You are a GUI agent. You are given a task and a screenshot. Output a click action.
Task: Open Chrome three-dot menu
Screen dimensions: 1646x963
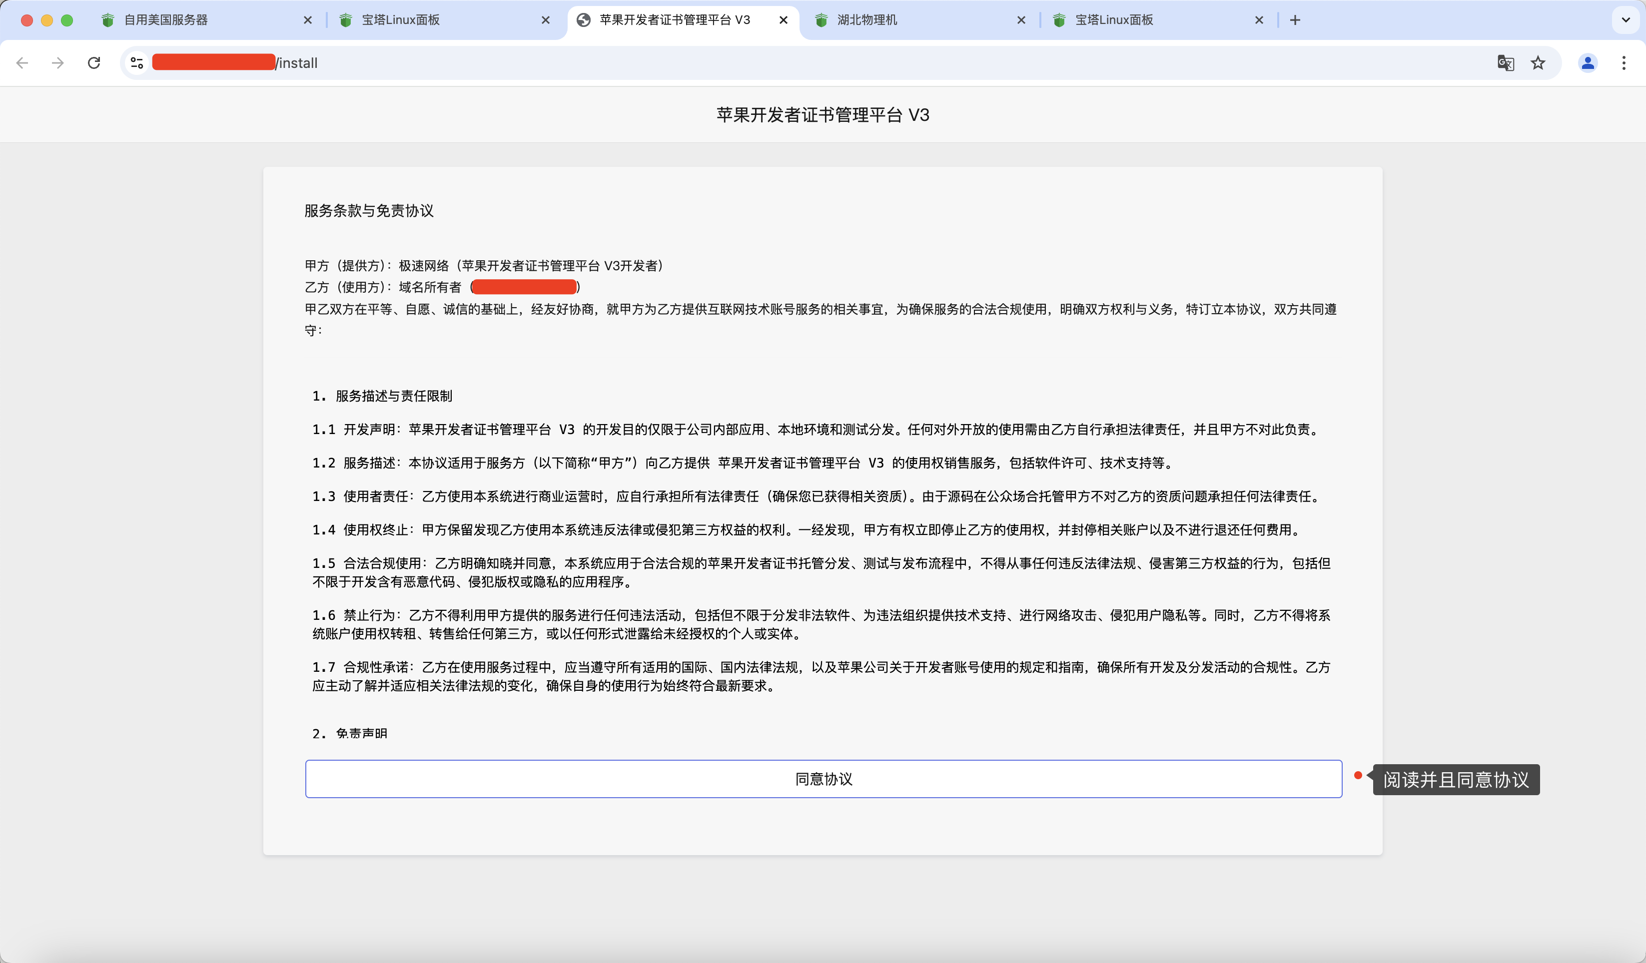pos(1624,62)
